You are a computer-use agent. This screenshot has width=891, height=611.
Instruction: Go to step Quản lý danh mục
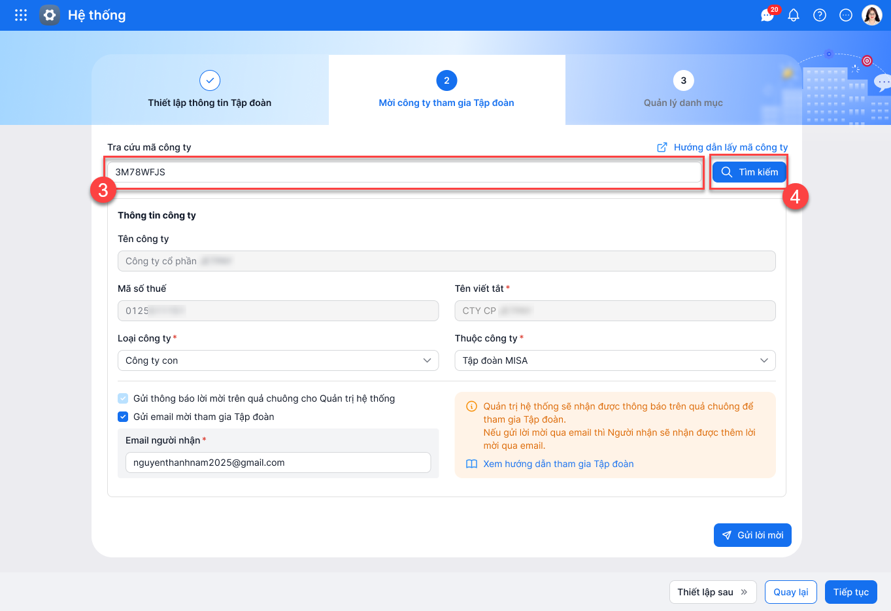point(683,90)
